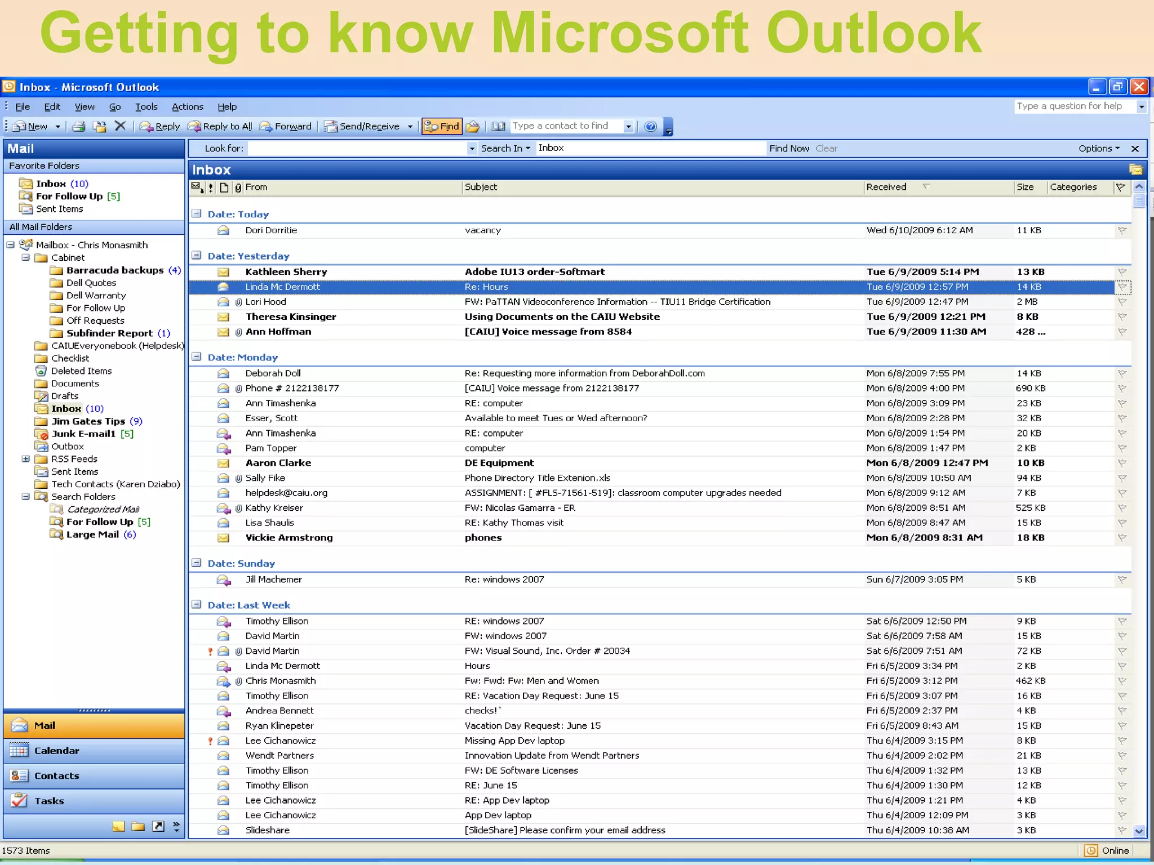Viewport: 1154px width, 865px height.
Task: Flag the Jill Machemer email for follow-up
Action: coord(1122,579)
